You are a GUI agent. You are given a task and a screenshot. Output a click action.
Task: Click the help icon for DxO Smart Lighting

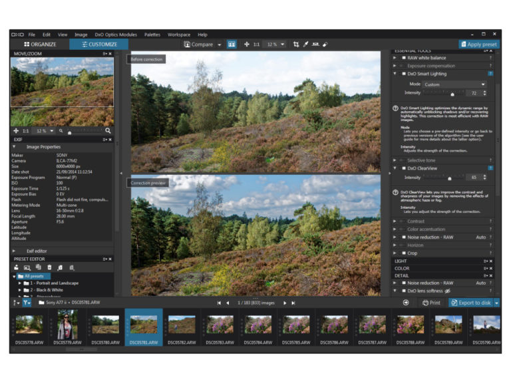tap(490, 74)
